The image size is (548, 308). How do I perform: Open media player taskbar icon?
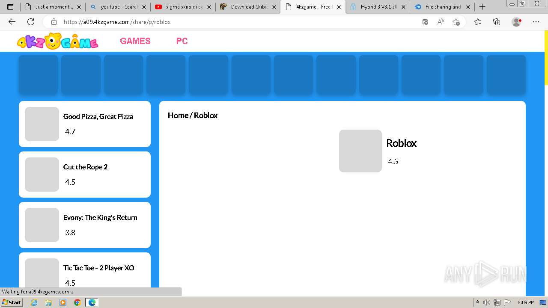pyautogui.click(x=63, y=302)
